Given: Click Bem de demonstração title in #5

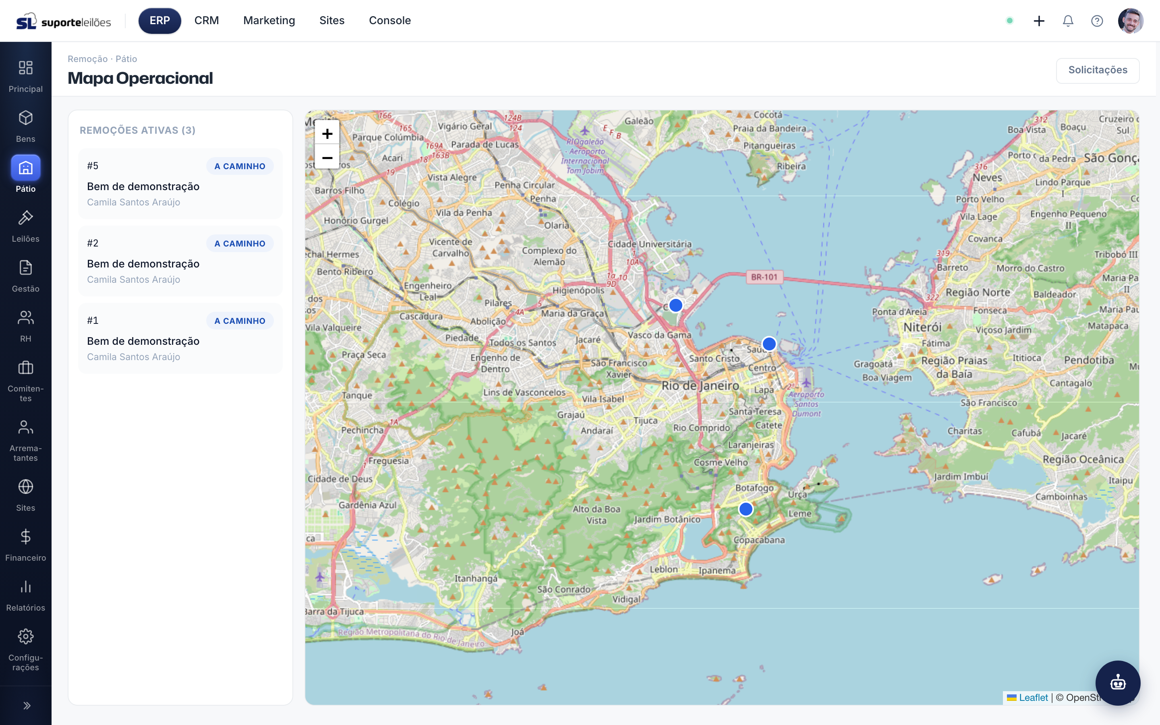Looking at the screenshot, I should click(143, 186).
